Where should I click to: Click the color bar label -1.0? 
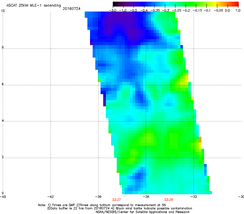coord(123,11)
